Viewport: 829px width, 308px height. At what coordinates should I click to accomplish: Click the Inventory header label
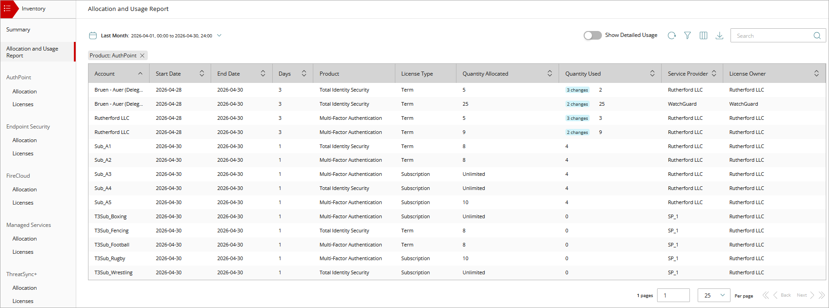tap(34, 9)
